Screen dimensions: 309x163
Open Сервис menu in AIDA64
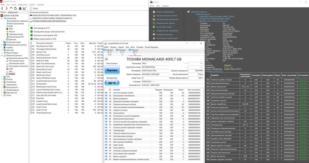[x=32, y=5]
